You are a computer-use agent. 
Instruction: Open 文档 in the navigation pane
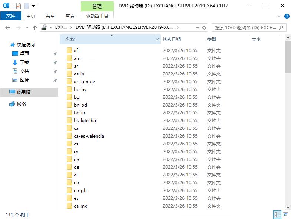[24, 71]
